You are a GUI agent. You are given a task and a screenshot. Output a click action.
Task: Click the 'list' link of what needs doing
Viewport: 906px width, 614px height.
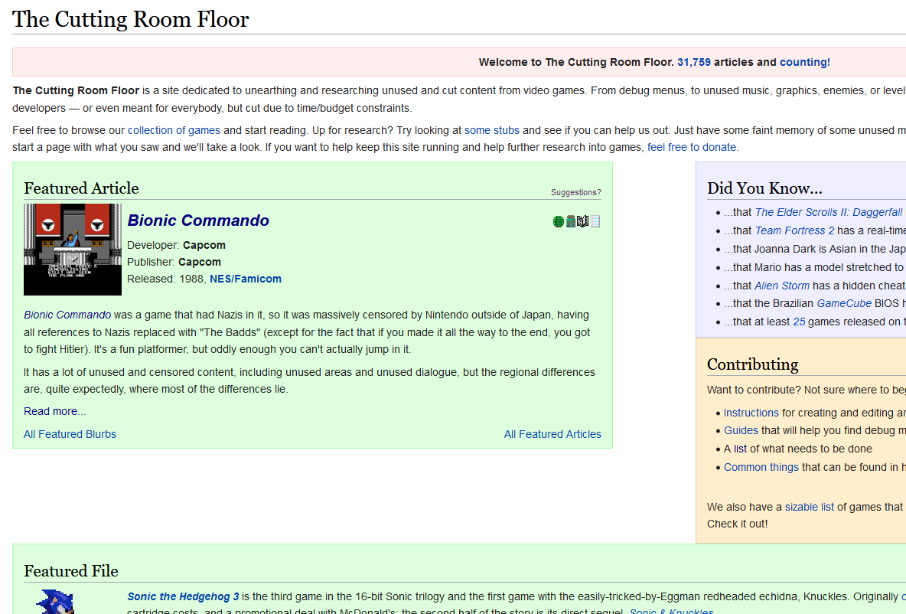[740, 449]
